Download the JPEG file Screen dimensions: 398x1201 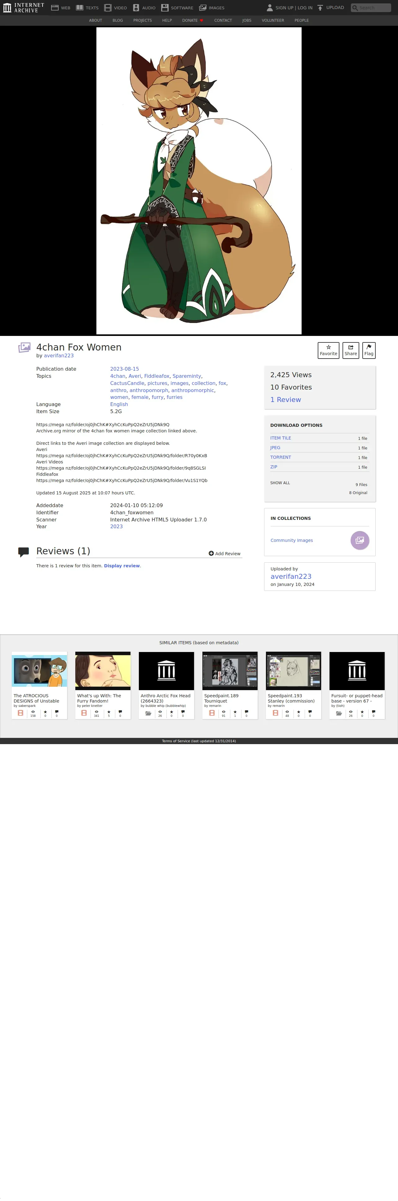click(x=276, y=448)
